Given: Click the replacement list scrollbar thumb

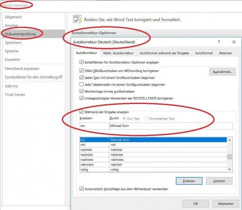Looking at the screenshot, I should (x=229, y=157).
